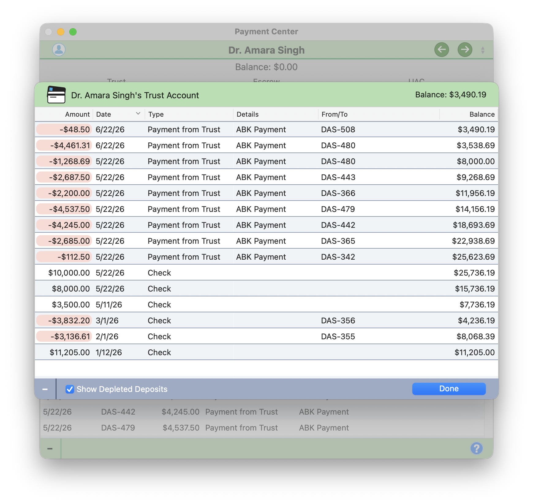This screenshot has height=504, width=533.
Task: Click the client profile avatar icon
Action: (59, 50)
